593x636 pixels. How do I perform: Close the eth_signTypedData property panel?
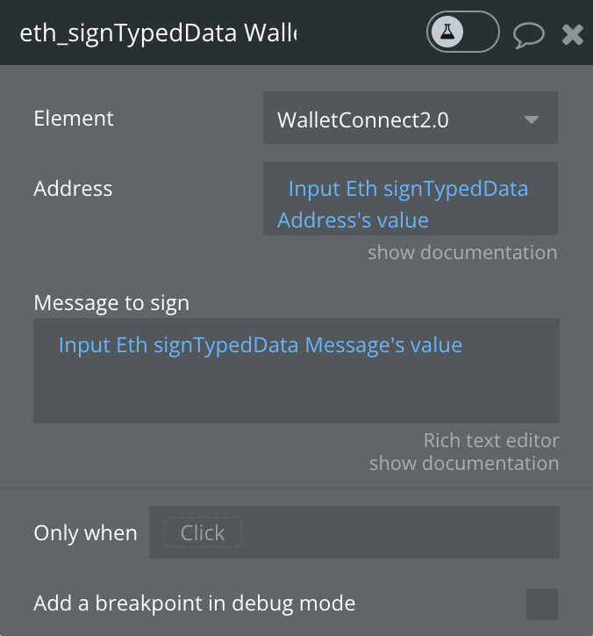pyautogui.click(x=573, y=34)
